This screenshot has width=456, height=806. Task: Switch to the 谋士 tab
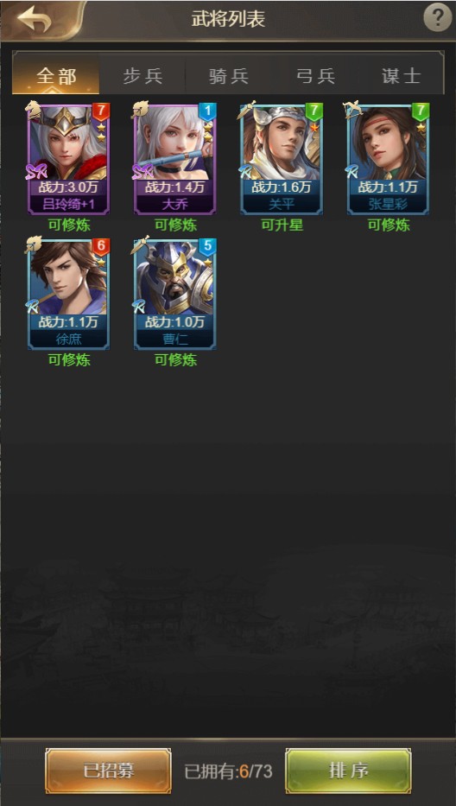[401, 75]
